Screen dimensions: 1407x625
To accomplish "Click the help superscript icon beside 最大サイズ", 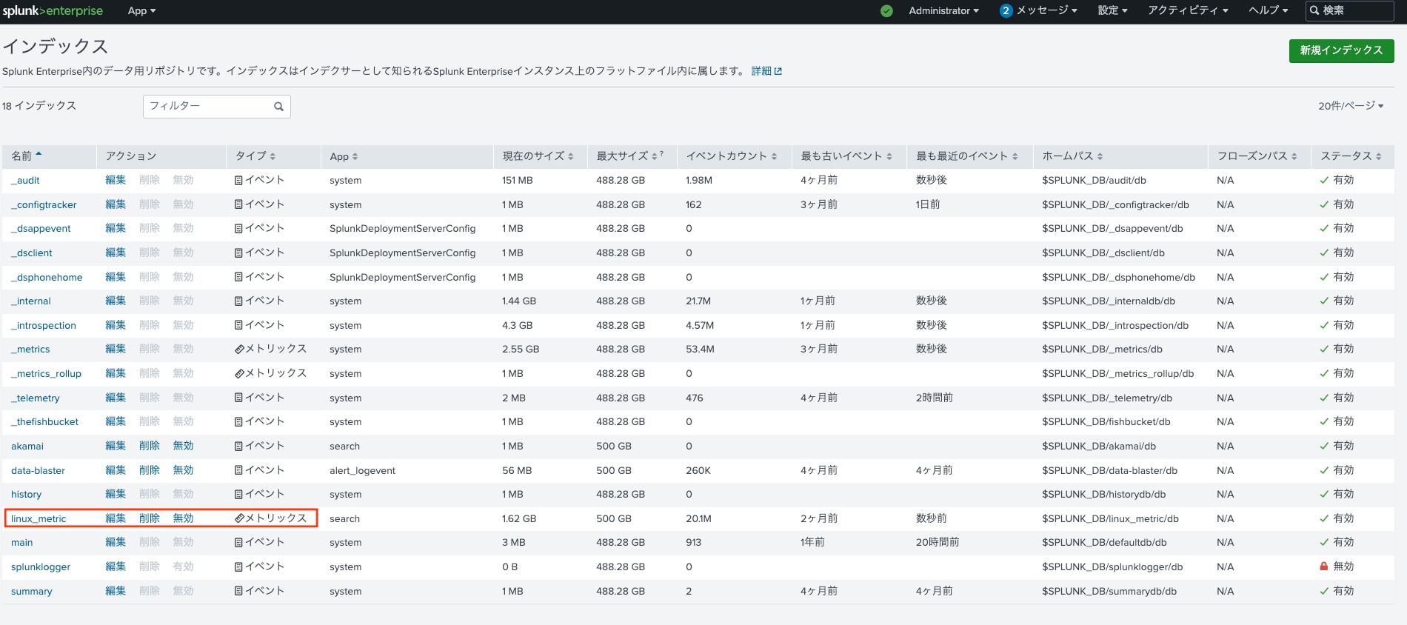I will click(x=662, y=153).
